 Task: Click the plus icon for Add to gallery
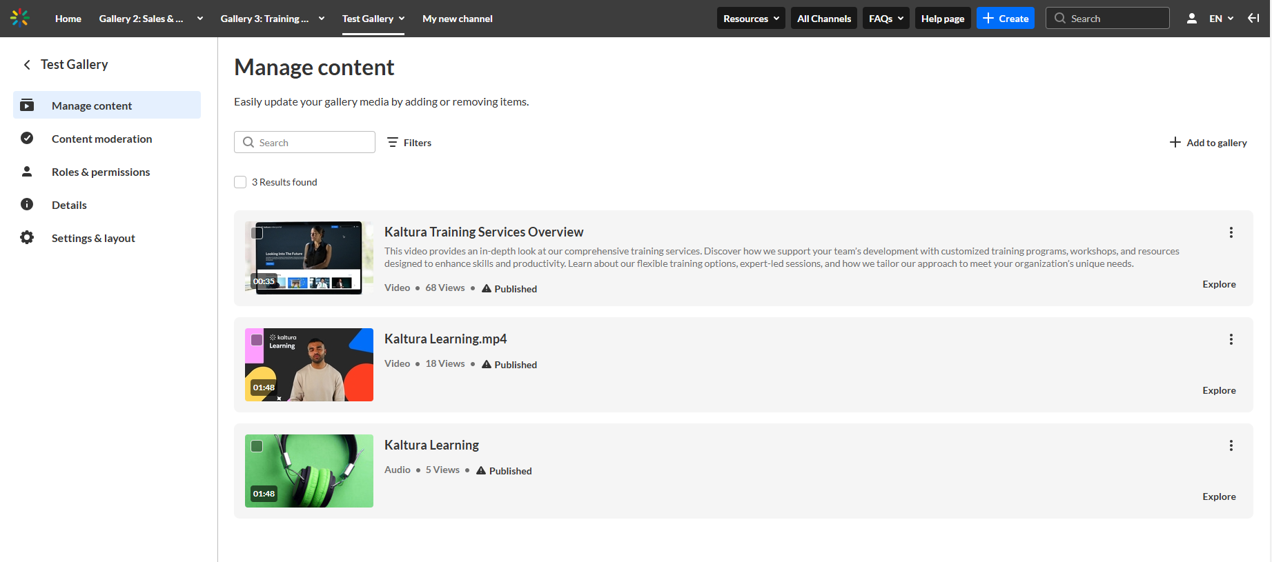click(x=1175, y=142)
